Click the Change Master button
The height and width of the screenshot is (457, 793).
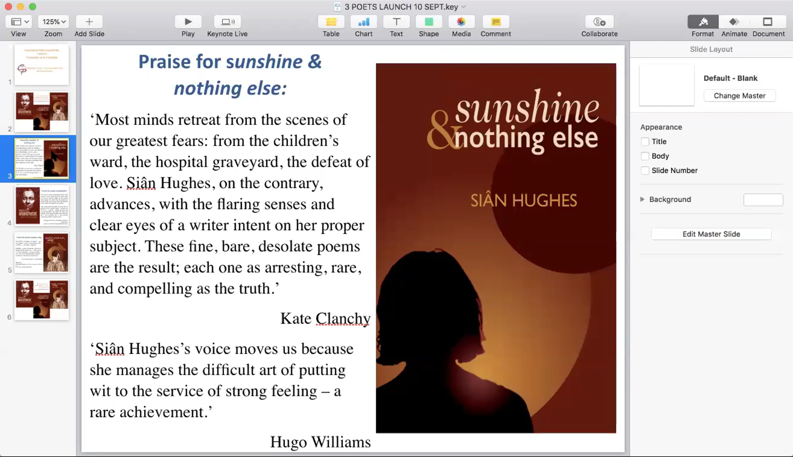(739, 96)
